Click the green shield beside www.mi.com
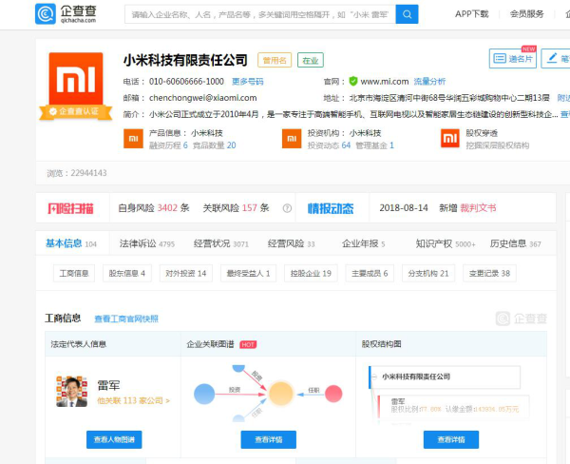 click(x=353, y=82)
